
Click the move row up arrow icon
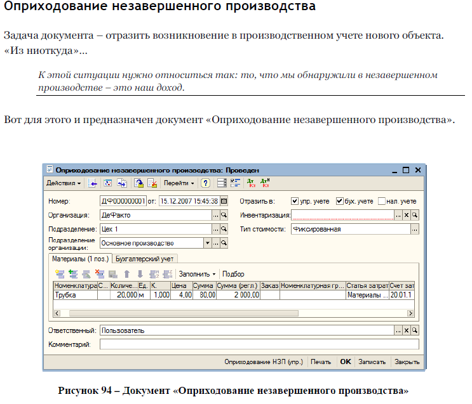coord(126,274)
